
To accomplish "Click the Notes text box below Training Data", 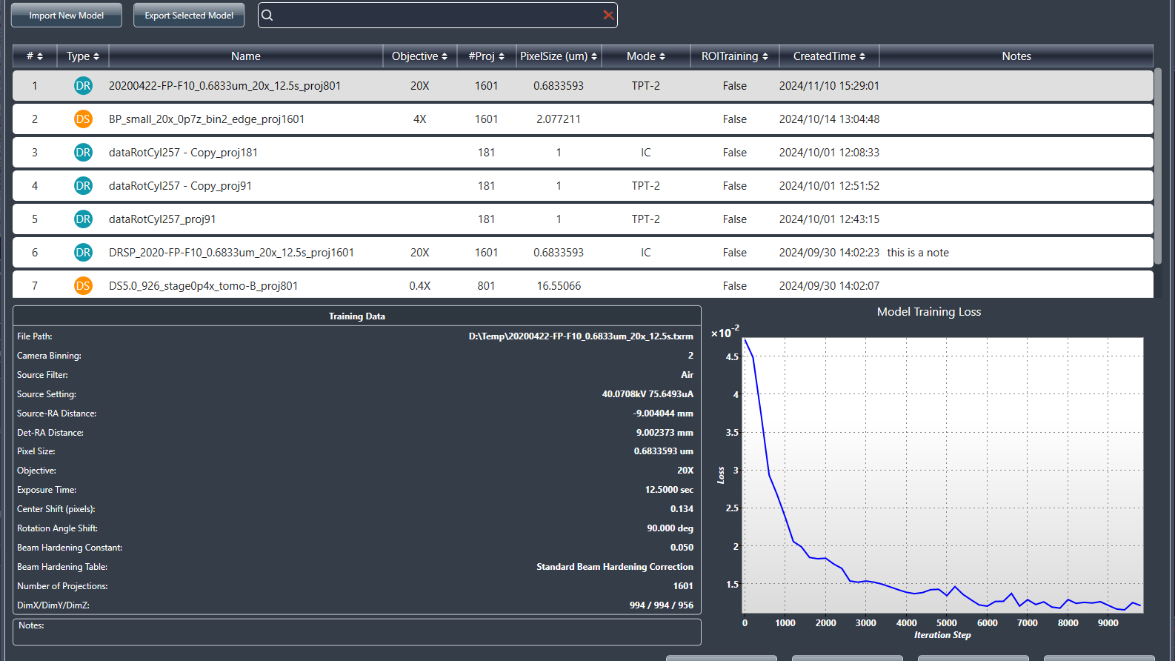I will point(357,632).
